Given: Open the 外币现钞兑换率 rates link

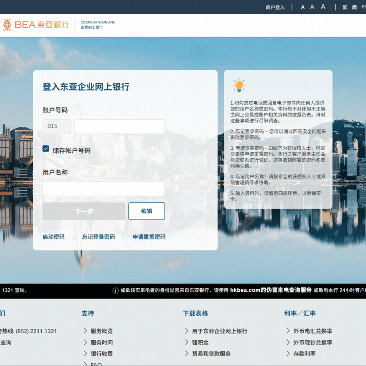Looking at the screenshot, I should point(312,342).
